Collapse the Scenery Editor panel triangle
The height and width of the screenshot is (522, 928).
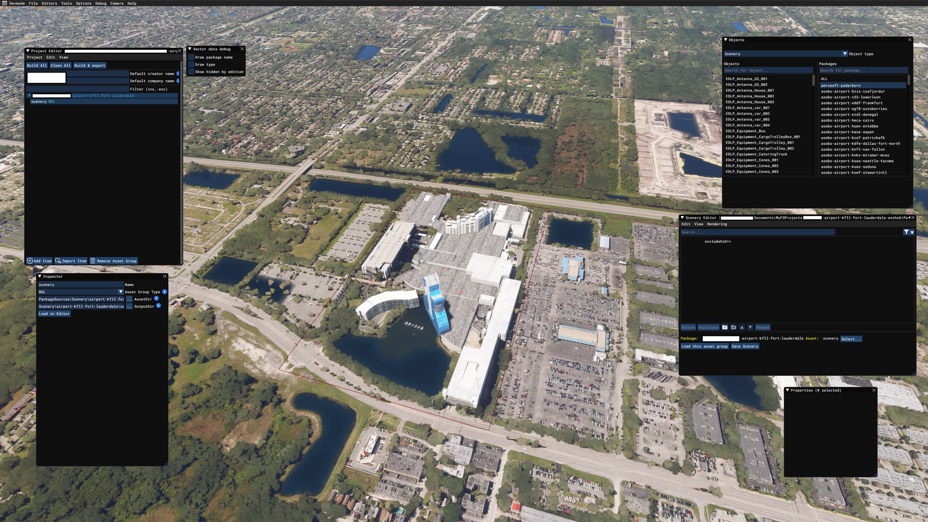click(682, 217)
